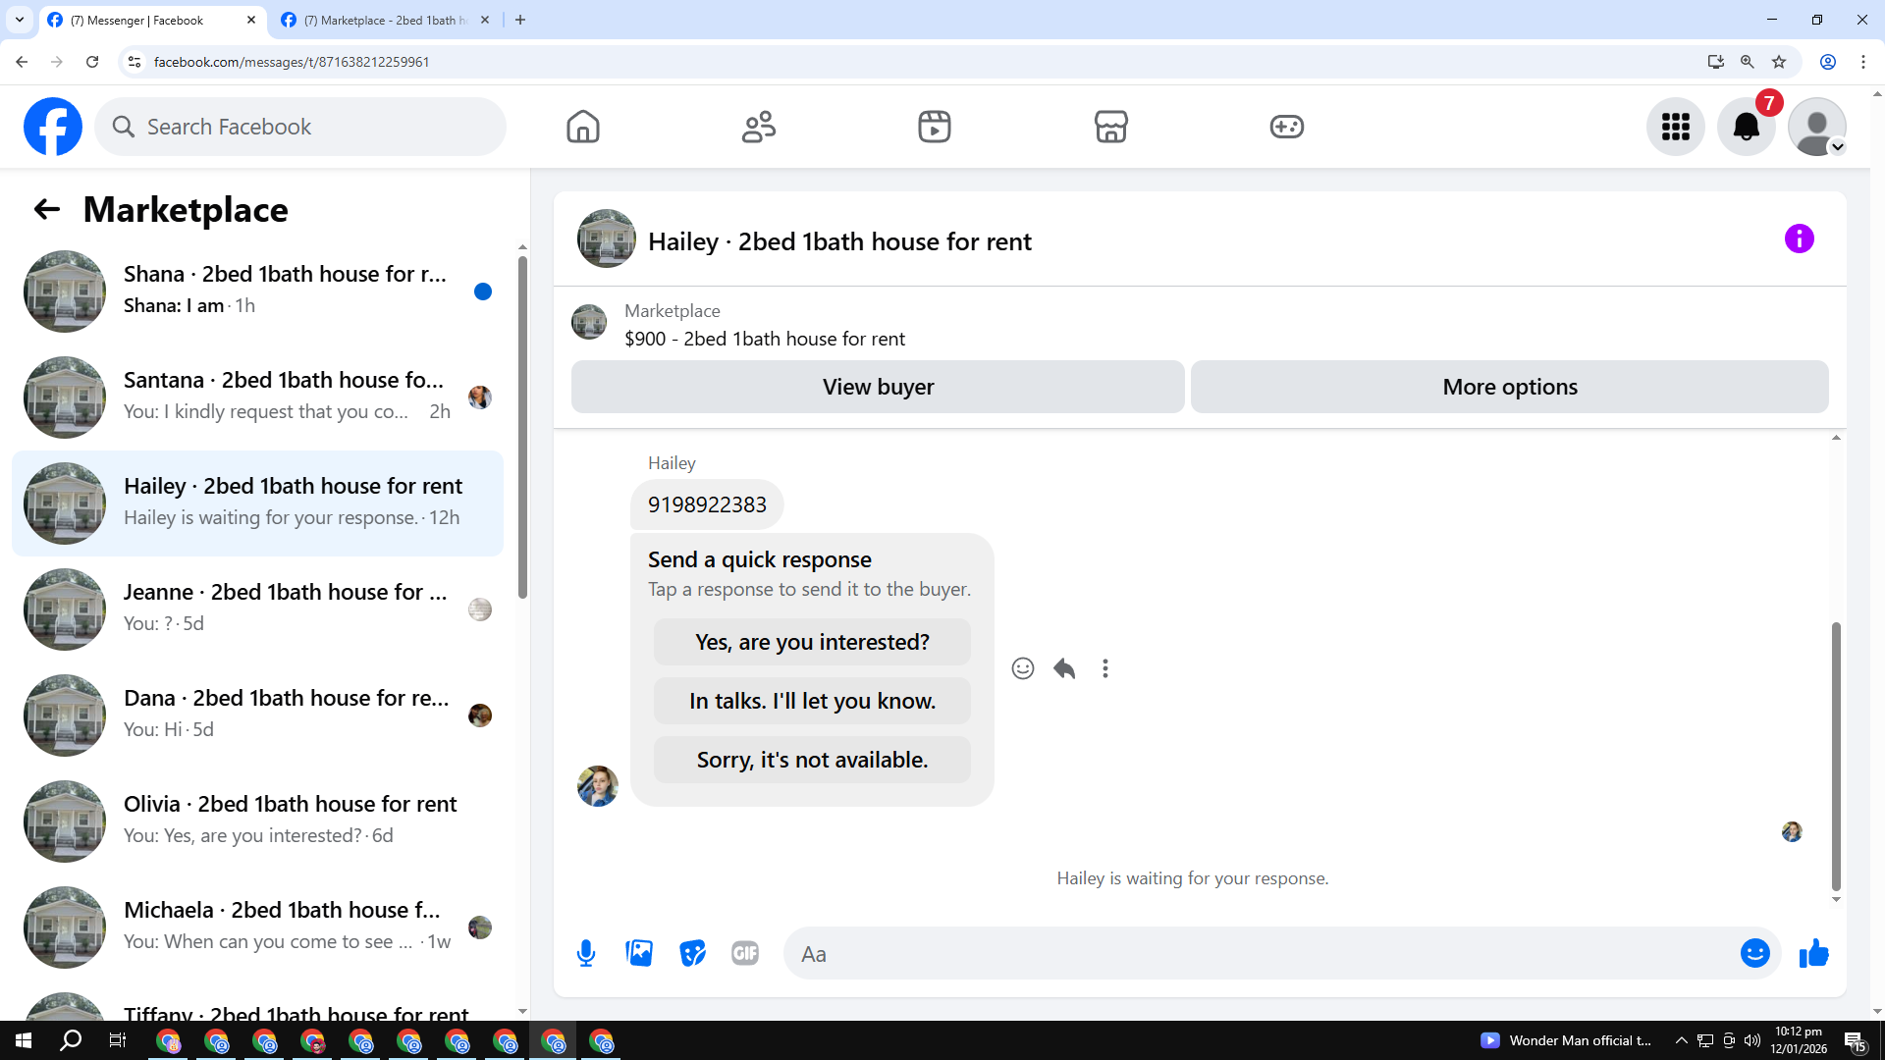1885x1060 pixels.
Task: Go to Facebook Home tab
Action: pos(582,127)
